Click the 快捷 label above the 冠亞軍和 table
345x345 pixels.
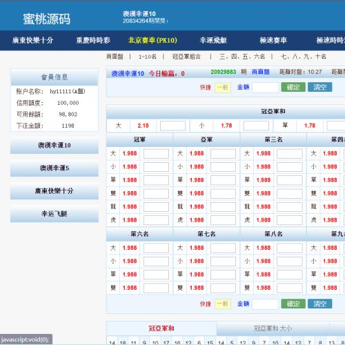click(205, 88)
